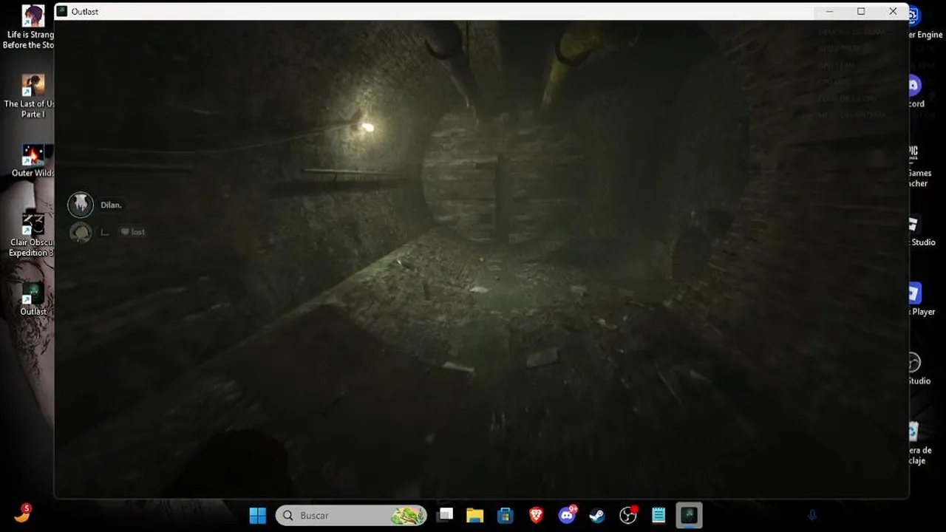This screenshot has height=532, width=946.
Task: Select the Outlast taskbar button
Action: pos(689,515)
